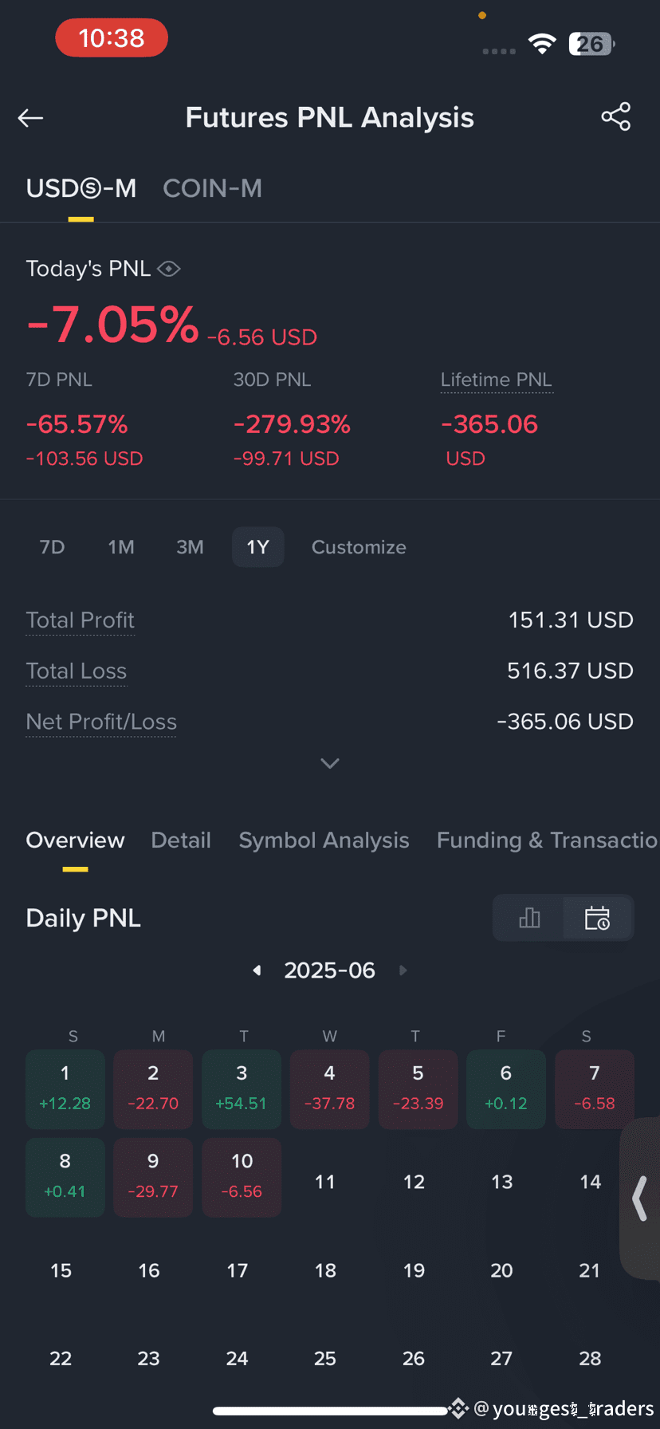Select the 3M time range

190,547
